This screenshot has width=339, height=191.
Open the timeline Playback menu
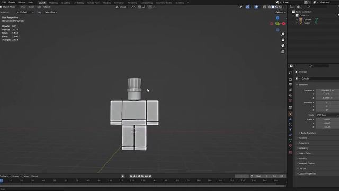[x=4, y=176]
